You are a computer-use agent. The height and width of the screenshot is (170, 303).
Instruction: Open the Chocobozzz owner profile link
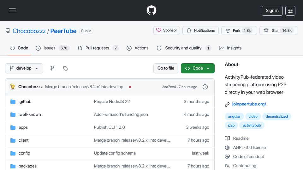[29, 31]
